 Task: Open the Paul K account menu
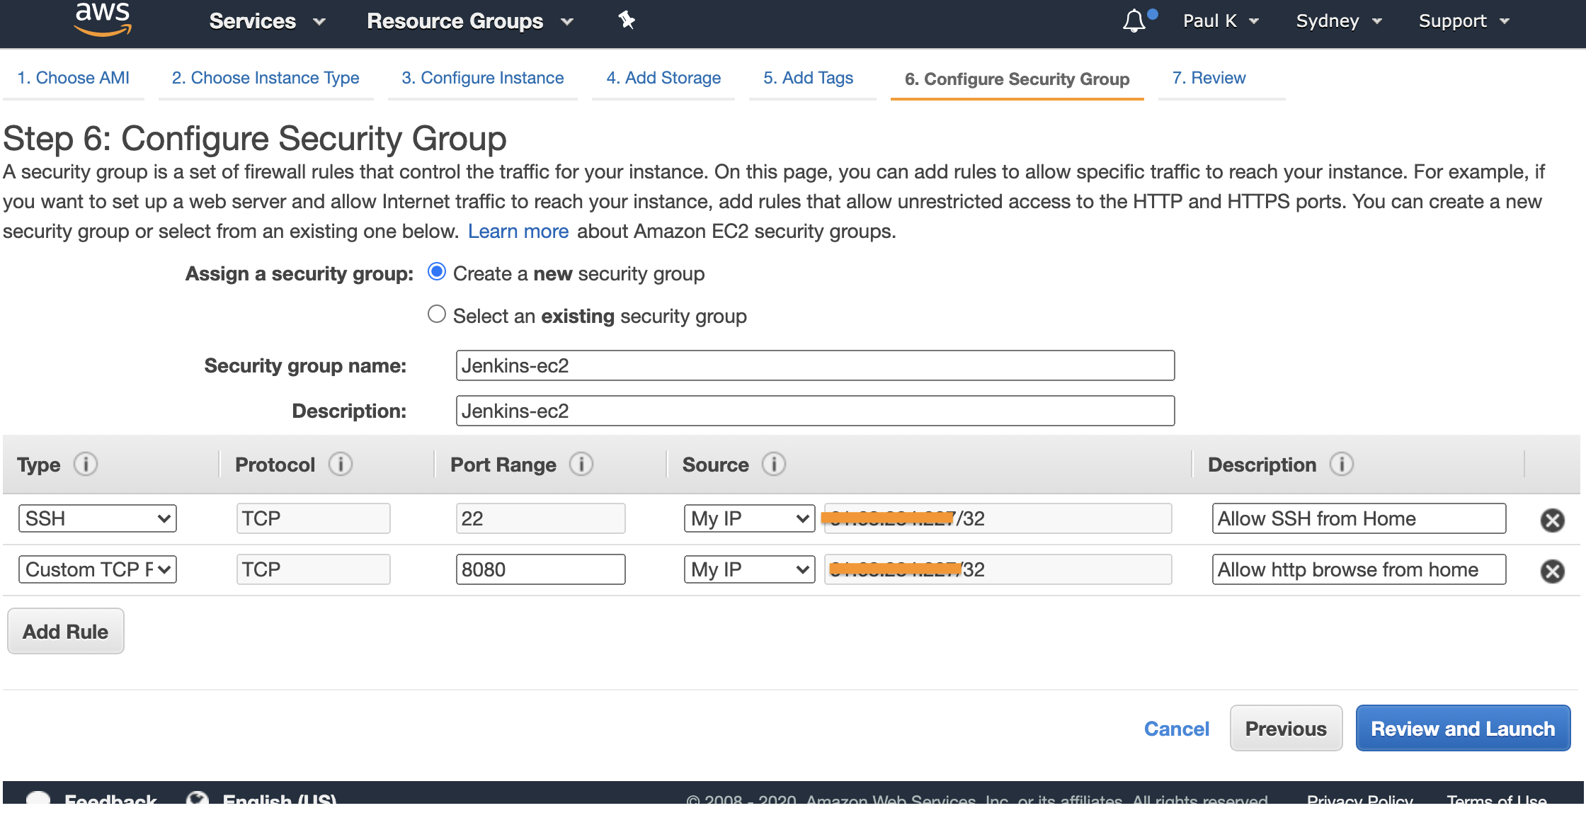click(1221, 21)
